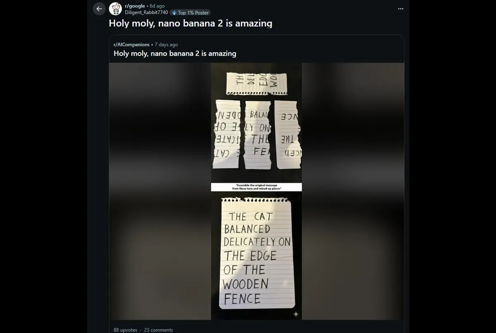The width and height of the screenshot is (496, 333).
Task: Click the back arrow button
Action: pos(99,9)
